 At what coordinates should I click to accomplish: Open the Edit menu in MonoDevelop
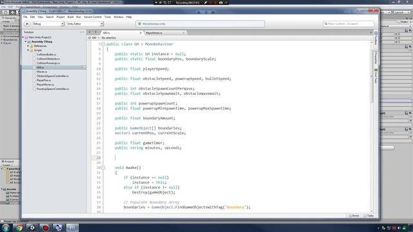32,17
